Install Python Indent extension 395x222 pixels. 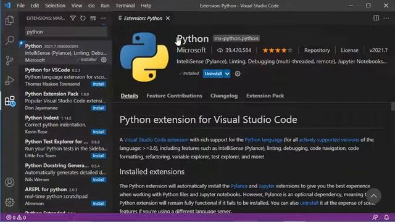click(x=99, y=131)
